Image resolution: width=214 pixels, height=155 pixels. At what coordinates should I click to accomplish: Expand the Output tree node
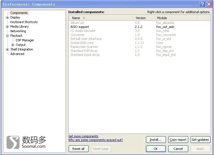click(13, 45)
